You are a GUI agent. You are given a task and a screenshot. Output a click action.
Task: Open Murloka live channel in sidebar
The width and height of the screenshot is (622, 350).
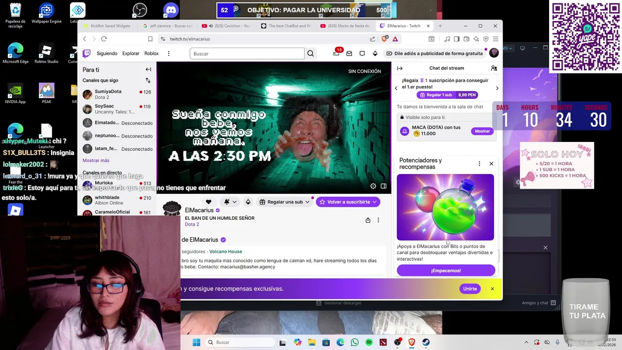(x=117, y=185)
